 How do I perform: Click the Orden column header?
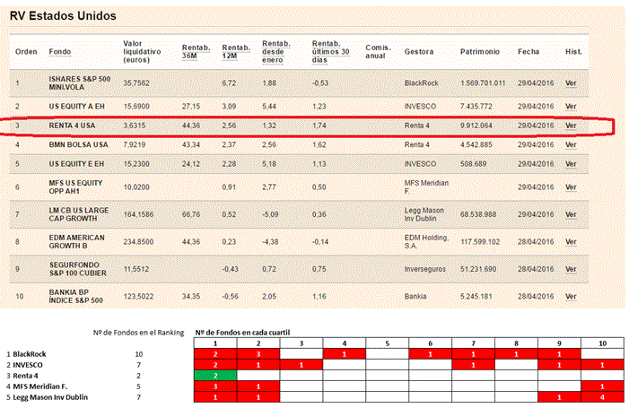pyautogui.click(x=26, y=52)
